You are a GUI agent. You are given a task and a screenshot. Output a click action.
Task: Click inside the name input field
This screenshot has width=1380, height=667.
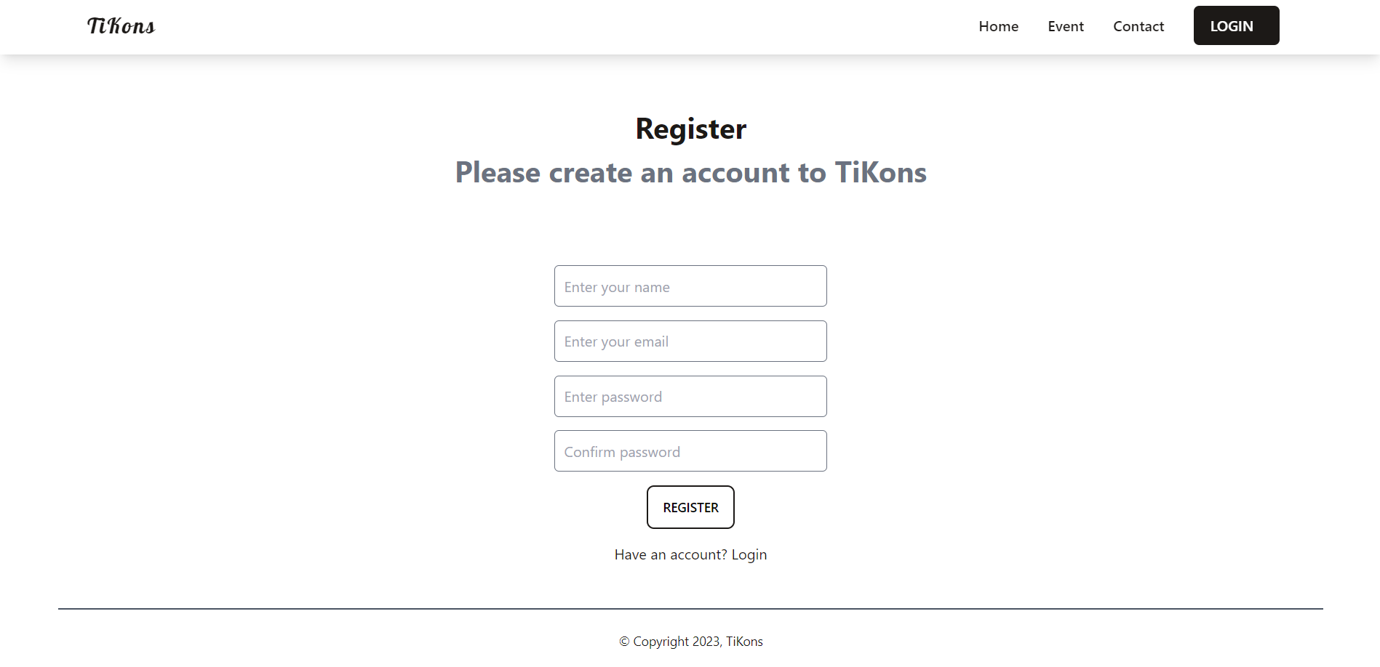tap(690, 286)
